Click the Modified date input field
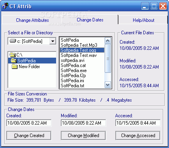The height and width of the screenshot is (148, 169). [83, 123]
